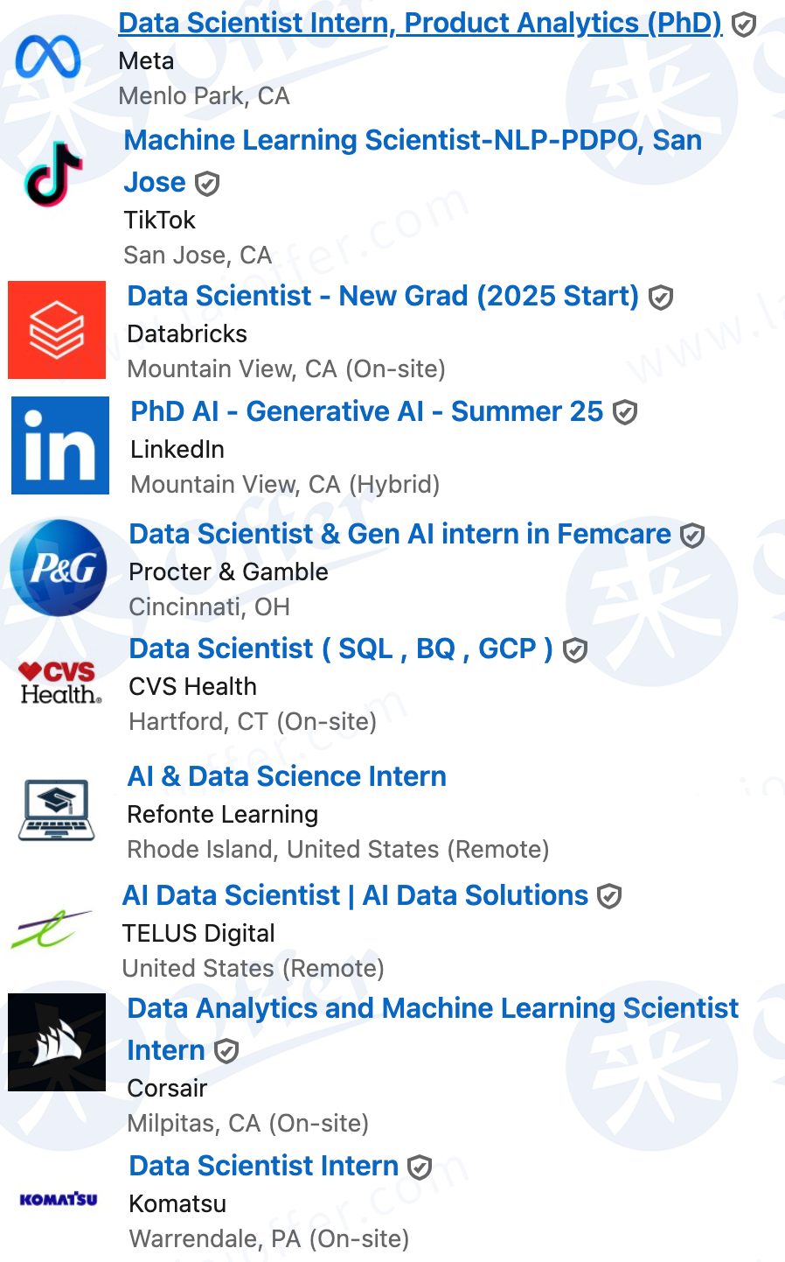The width and height of the screenshot is (785, 1262).
Task: Click the P&G round logo
Action: pos(59,568)
